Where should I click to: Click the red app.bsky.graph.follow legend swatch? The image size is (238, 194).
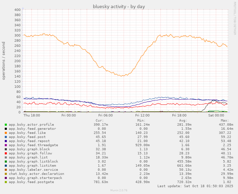(x=6, y=153)
